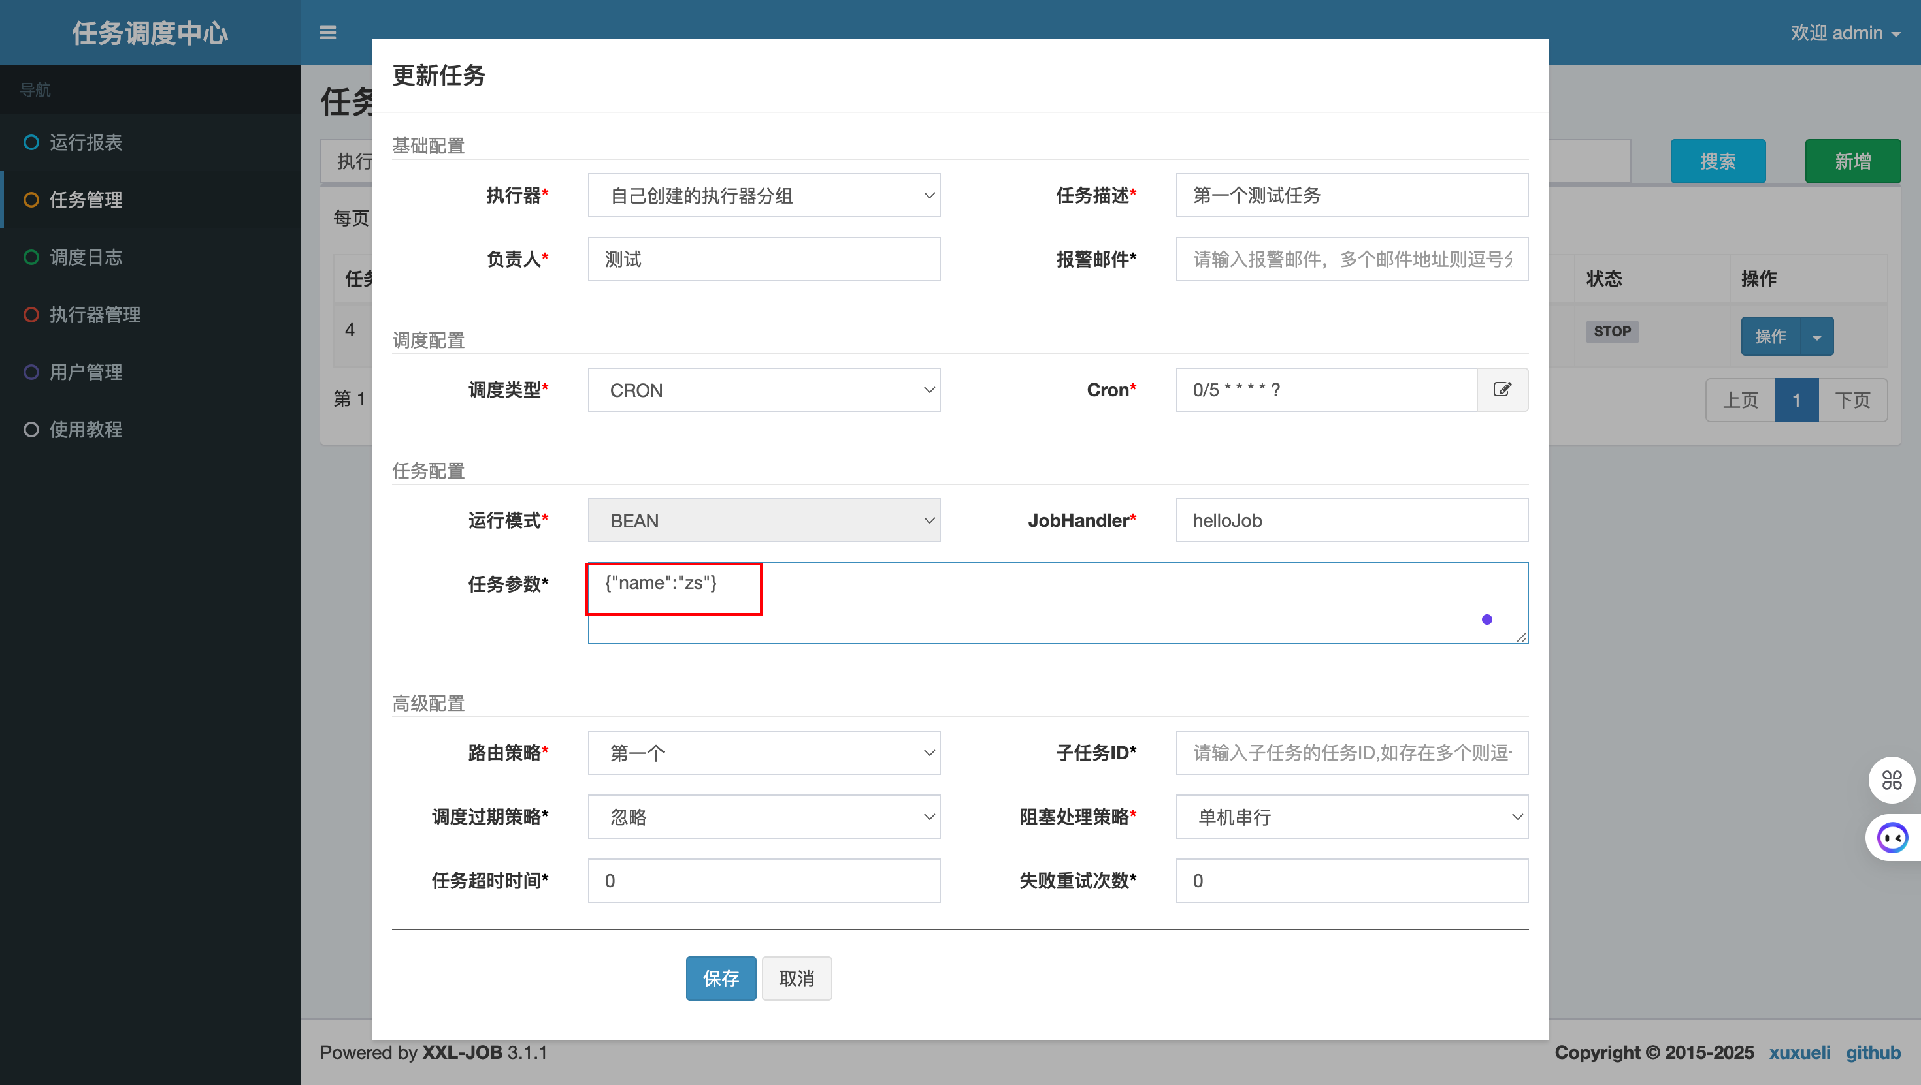The image size is (1921, 1085).
Task: Open the 欢迎 admin user menu
Action: [1846, 33]
